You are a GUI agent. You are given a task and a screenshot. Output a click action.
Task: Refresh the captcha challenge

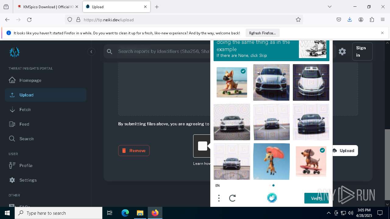click(x=232, y=198)
